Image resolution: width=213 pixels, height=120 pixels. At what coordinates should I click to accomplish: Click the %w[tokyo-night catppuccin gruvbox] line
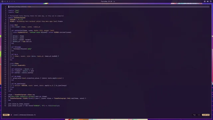(28, 96)
